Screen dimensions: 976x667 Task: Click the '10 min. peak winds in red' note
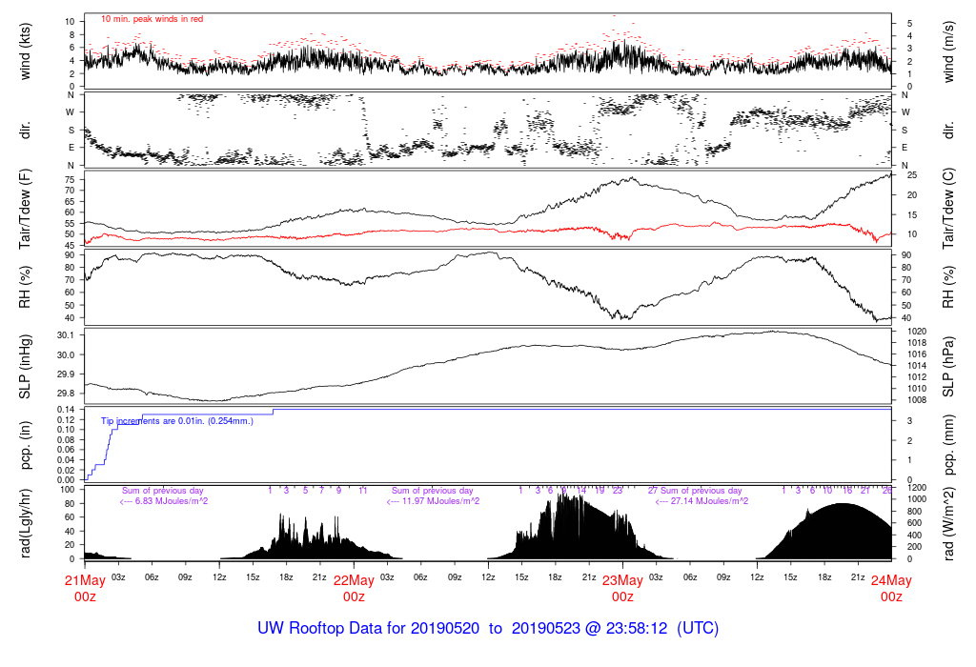coord(152,19)
